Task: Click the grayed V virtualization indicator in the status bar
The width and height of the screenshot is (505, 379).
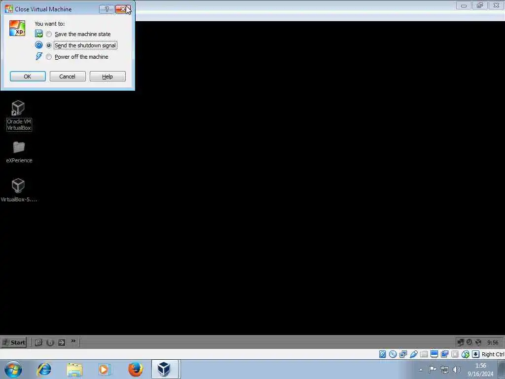Action: [455, 354]
